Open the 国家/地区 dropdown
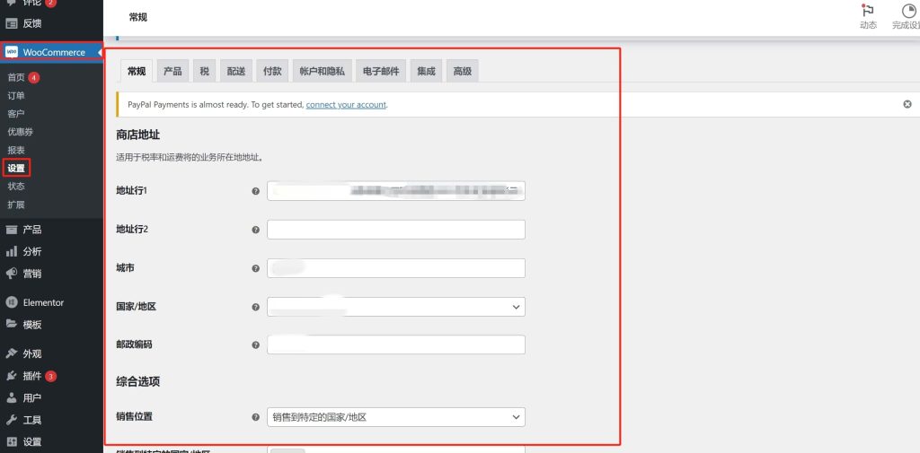Screen dimensions: 920x453 tap(396, 307)
